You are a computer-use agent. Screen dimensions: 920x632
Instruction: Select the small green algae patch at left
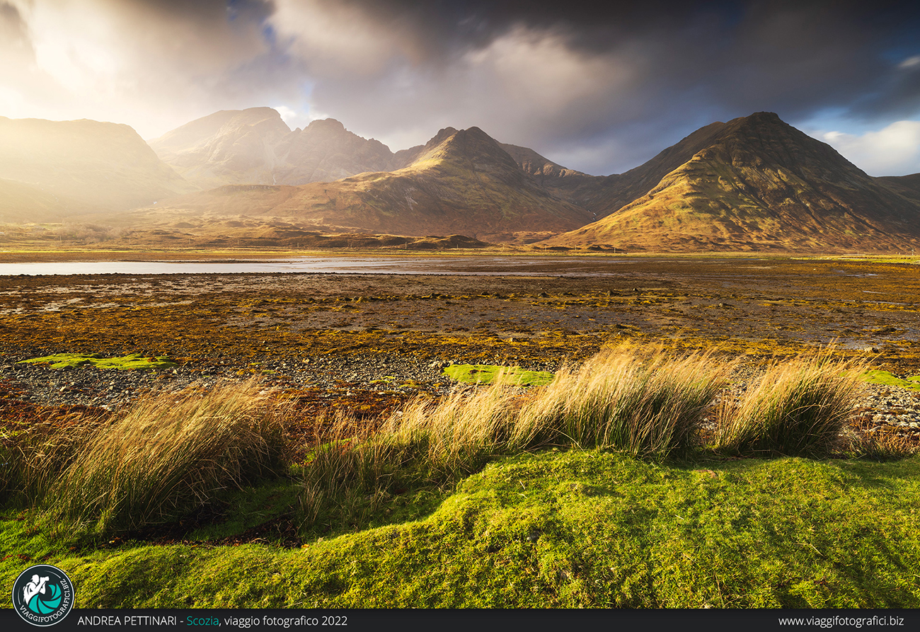(99, 362)
